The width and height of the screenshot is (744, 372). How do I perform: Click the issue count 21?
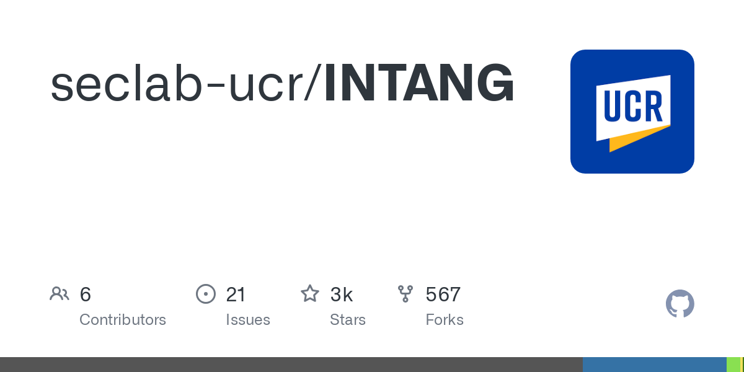(x=236, y=294)
